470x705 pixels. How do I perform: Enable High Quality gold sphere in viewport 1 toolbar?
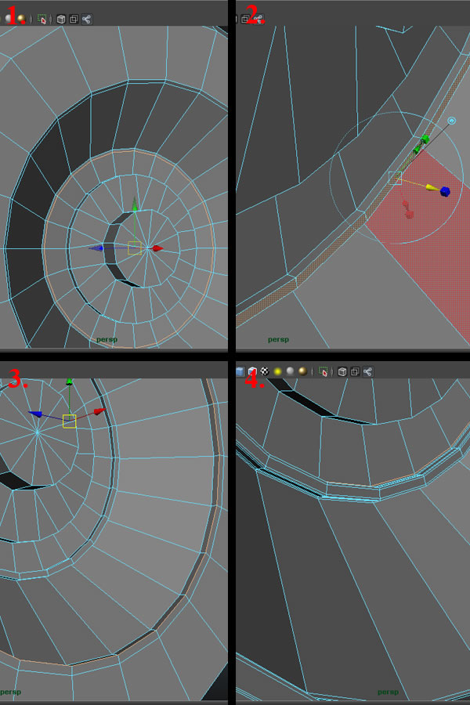(x=21, y=19)
